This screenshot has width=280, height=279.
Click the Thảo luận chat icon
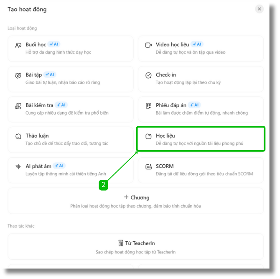[18, 136]
